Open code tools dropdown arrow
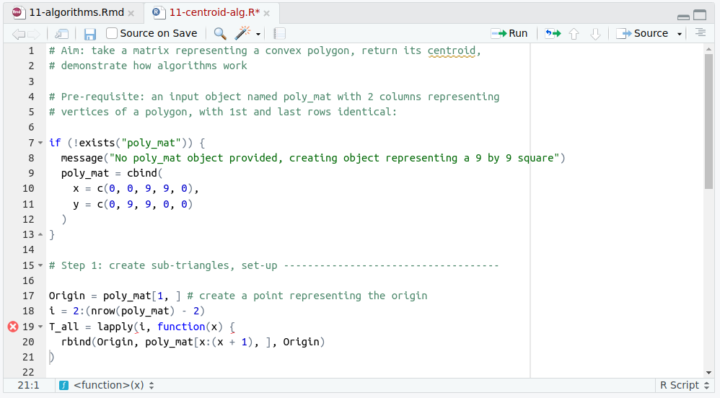 click(x=258, y=34)
